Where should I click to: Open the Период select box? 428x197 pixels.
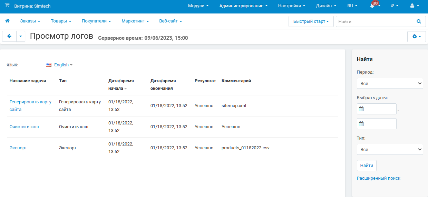390,83
